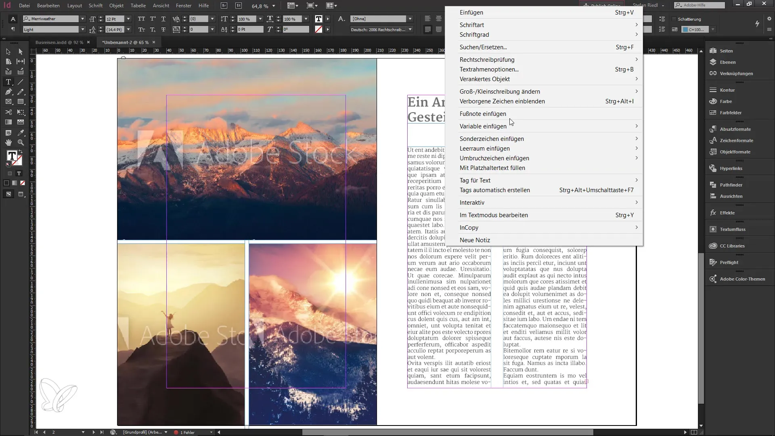This screenshot has width=775, height=436.
Task: Apply None color swatch in toolbox
Action: (x=23, y=183)
